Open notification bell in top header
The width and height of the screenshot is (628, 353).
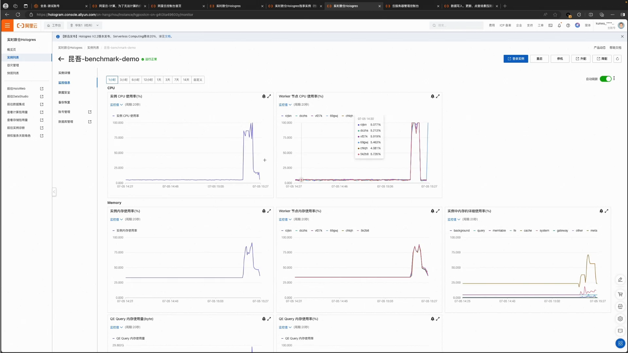559,25
